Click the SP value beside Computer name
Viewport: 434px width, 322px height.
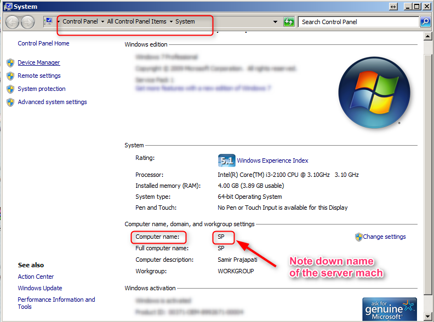point(221,237)
